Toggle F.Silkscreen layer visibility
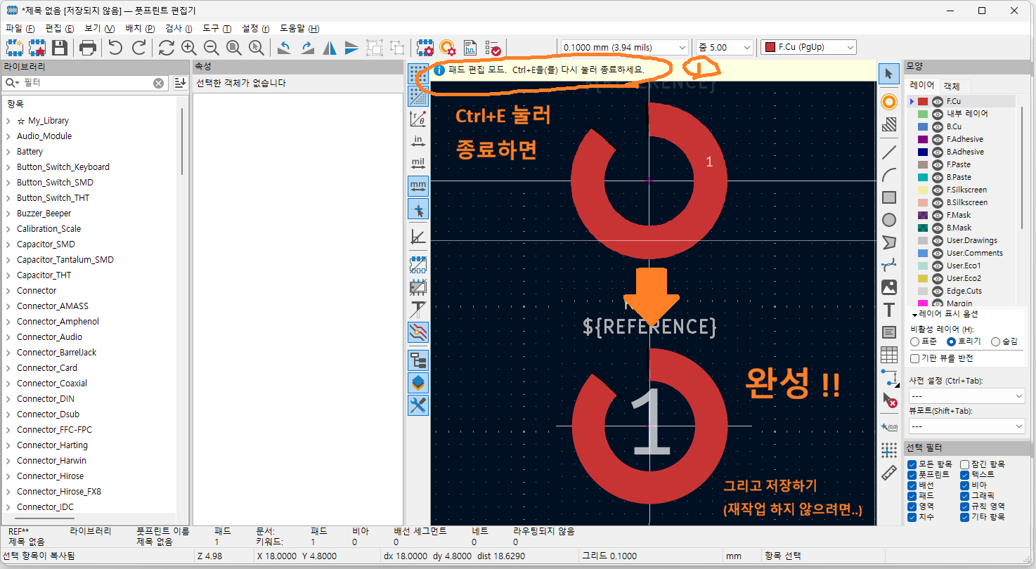Image resolution: width=1036 pixels, height=569 pixels. (937, 190)
